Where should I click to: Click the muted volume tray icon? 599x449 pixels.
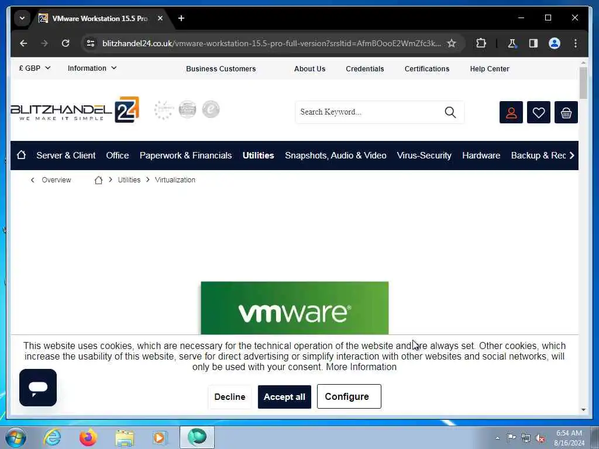click(x=540, y=438)
